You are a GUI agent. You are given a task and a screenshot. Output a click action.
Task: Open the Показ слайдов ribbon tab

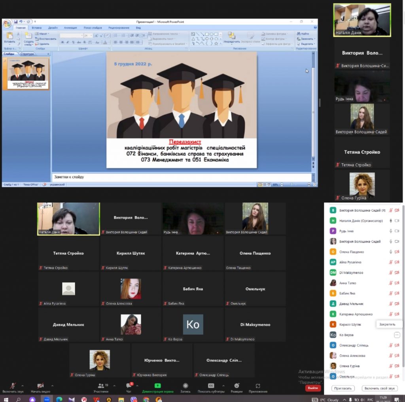click(93, 28)
